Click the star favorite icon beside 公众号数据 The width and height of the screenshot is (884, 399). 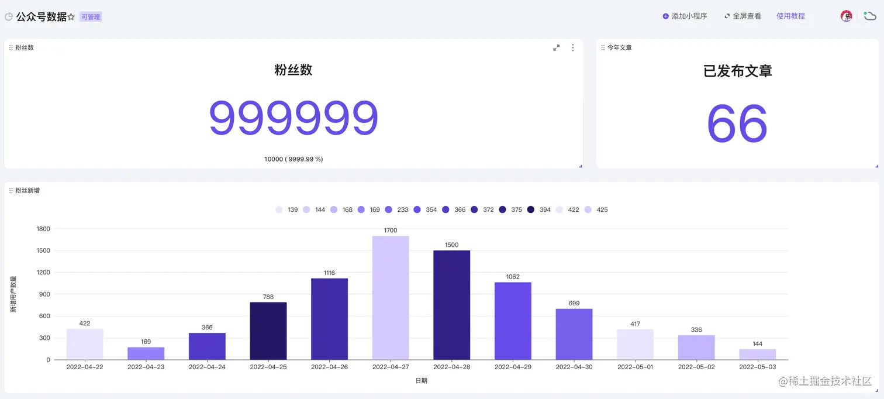[71, 17]
